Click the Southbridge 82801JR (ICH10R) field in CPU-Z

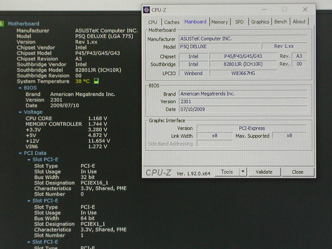coord(243,64)
